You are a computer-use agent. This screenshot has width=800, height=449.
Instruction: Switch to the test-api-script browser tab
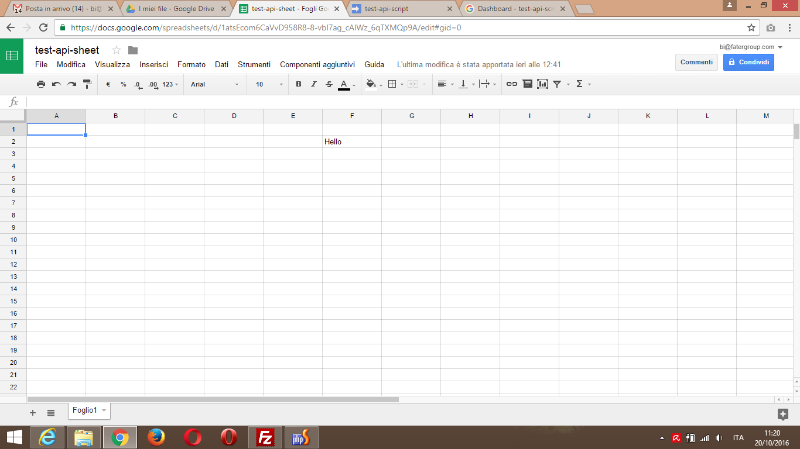[401, 9]
